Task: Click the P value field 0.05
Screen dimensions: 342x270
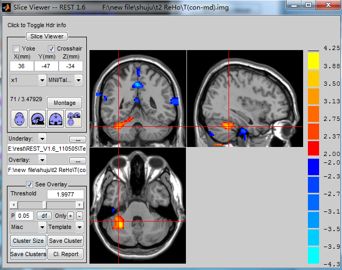Action: (24, 216)
